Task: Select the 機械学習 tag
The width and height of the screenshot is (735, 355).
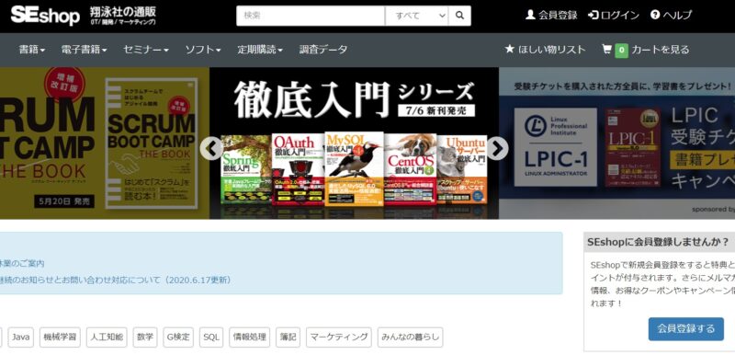Action: coord(60,338)
